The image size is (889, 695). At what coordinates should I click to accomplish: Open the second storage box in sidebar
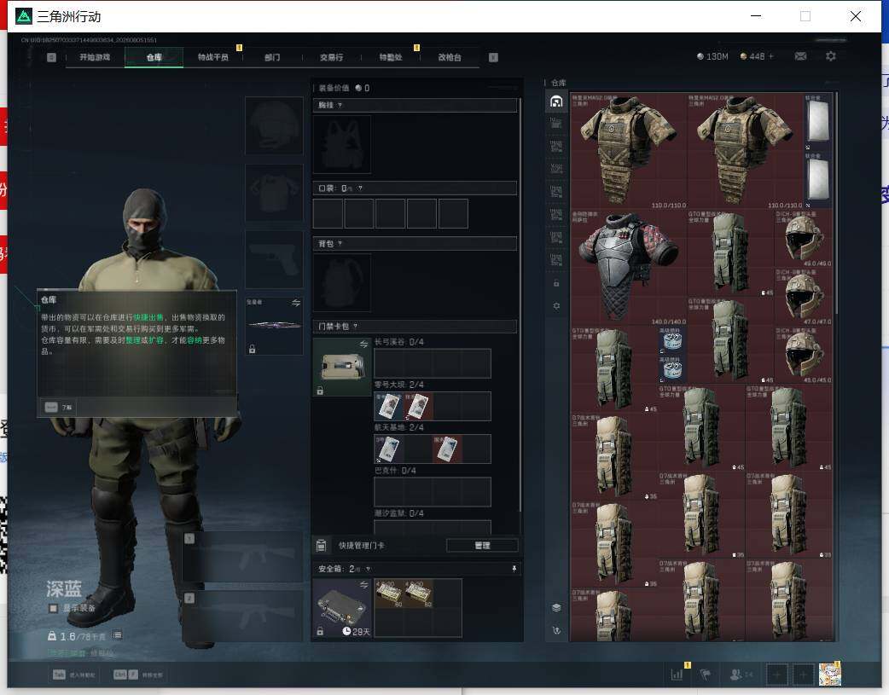tap(556, 124)
